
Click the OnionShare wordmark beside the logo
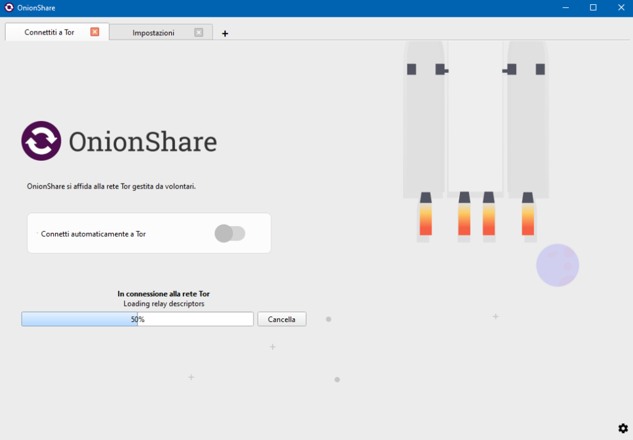pos(143,142)
